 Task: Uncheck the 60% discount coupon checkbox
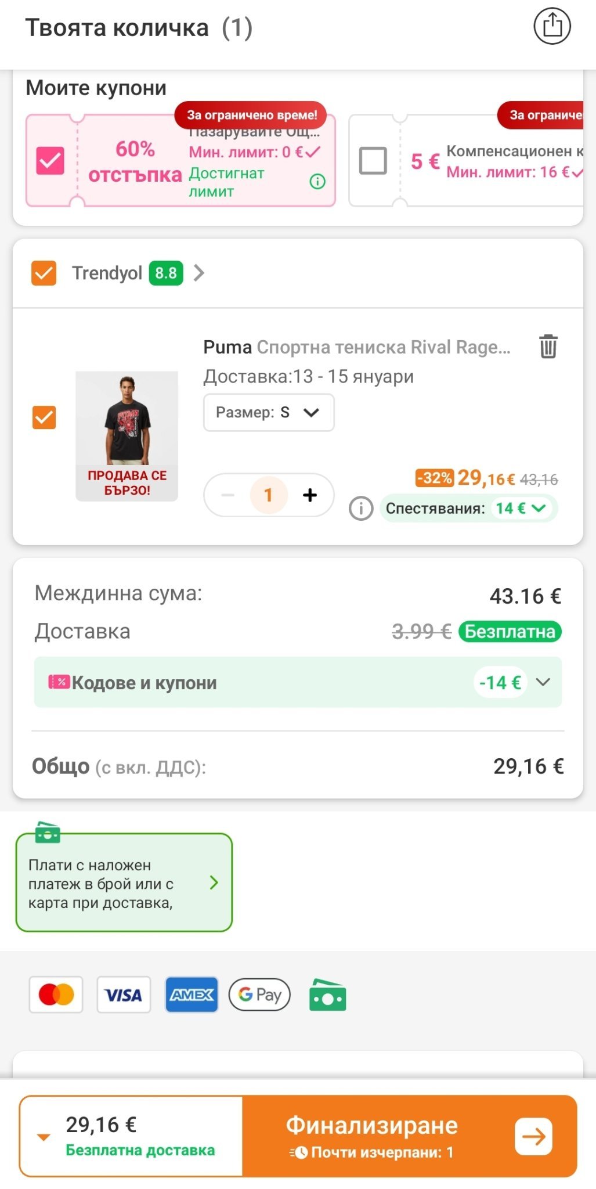50,160
